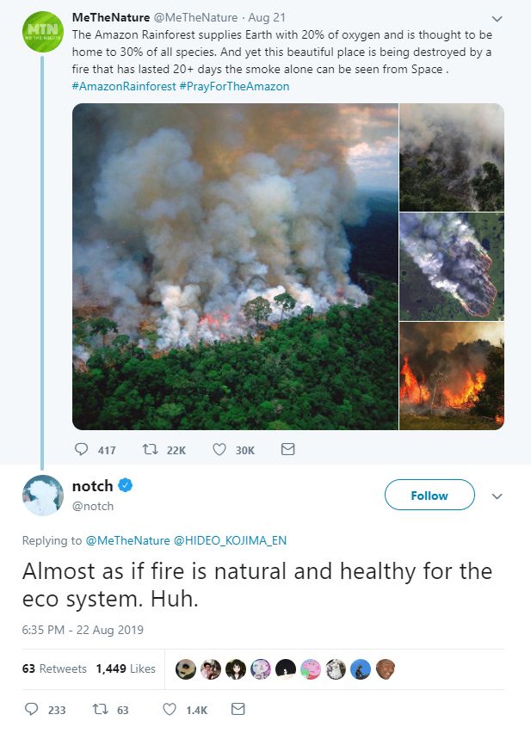
Task: View the 1,449 Likes list
Action: click(126, 668)
